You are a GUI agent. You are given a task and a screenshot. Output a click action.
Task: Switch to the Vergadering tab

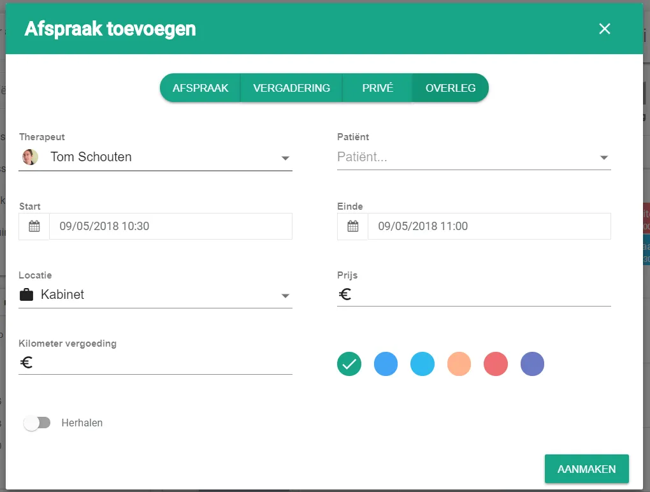291,88
